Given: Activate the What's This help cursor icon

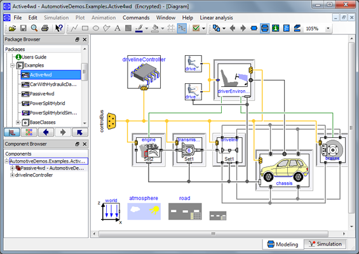Looking at the screenshot, I should (x=59, y=28).
